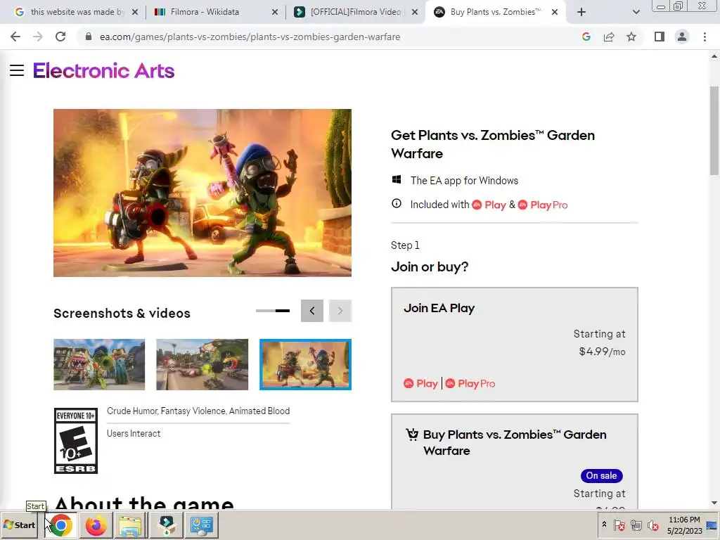The width and height of the screenshot is (720, 540).
Task: Open the control panel taskbar icon
Action: point(201,525)
